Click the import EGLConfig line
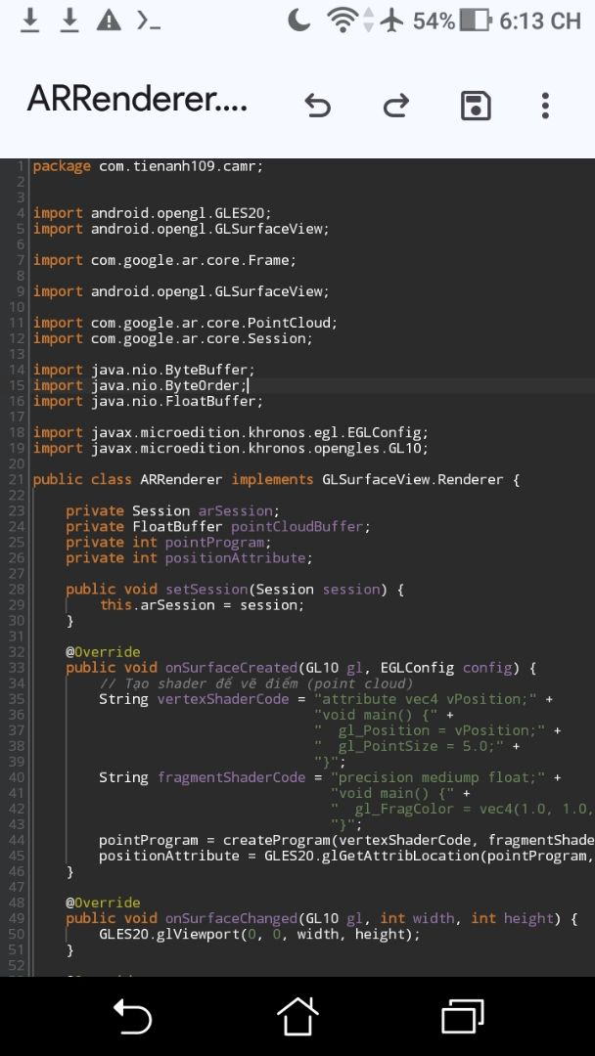595x1056 pixels. click(x=231, y=432)
